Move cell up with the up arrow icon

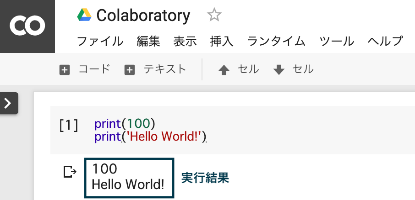[224, 70]
